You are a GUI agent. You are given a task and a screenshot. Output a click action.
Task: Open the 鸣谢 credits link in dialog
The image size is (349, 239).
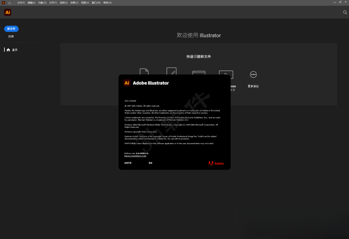coord(150,163)
